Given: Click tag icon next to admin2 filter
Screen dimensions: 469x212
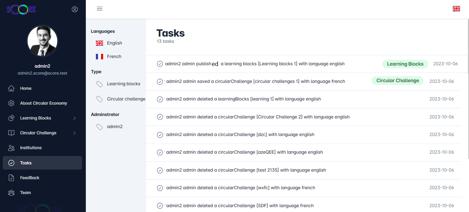Looking at the screenshot, I should (100, 127).
